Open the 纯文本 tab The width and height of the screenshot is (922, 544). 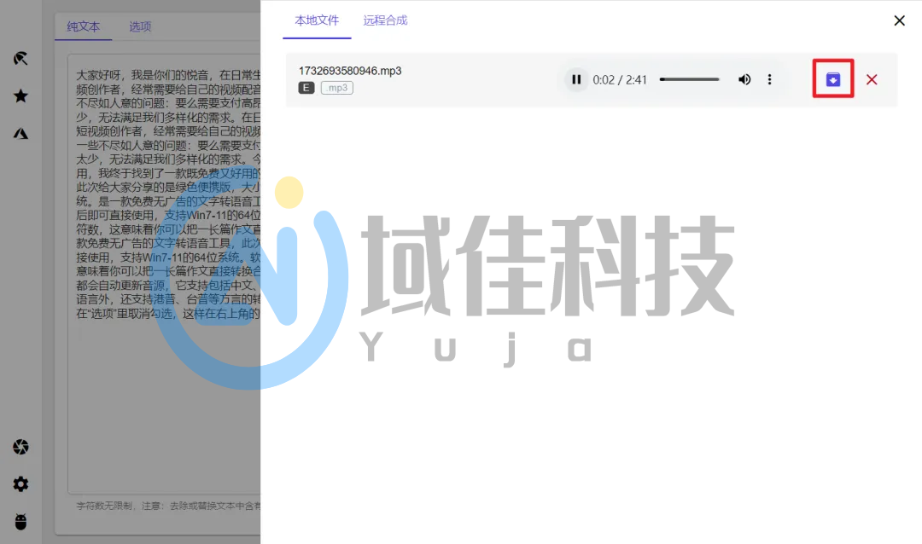84,26
